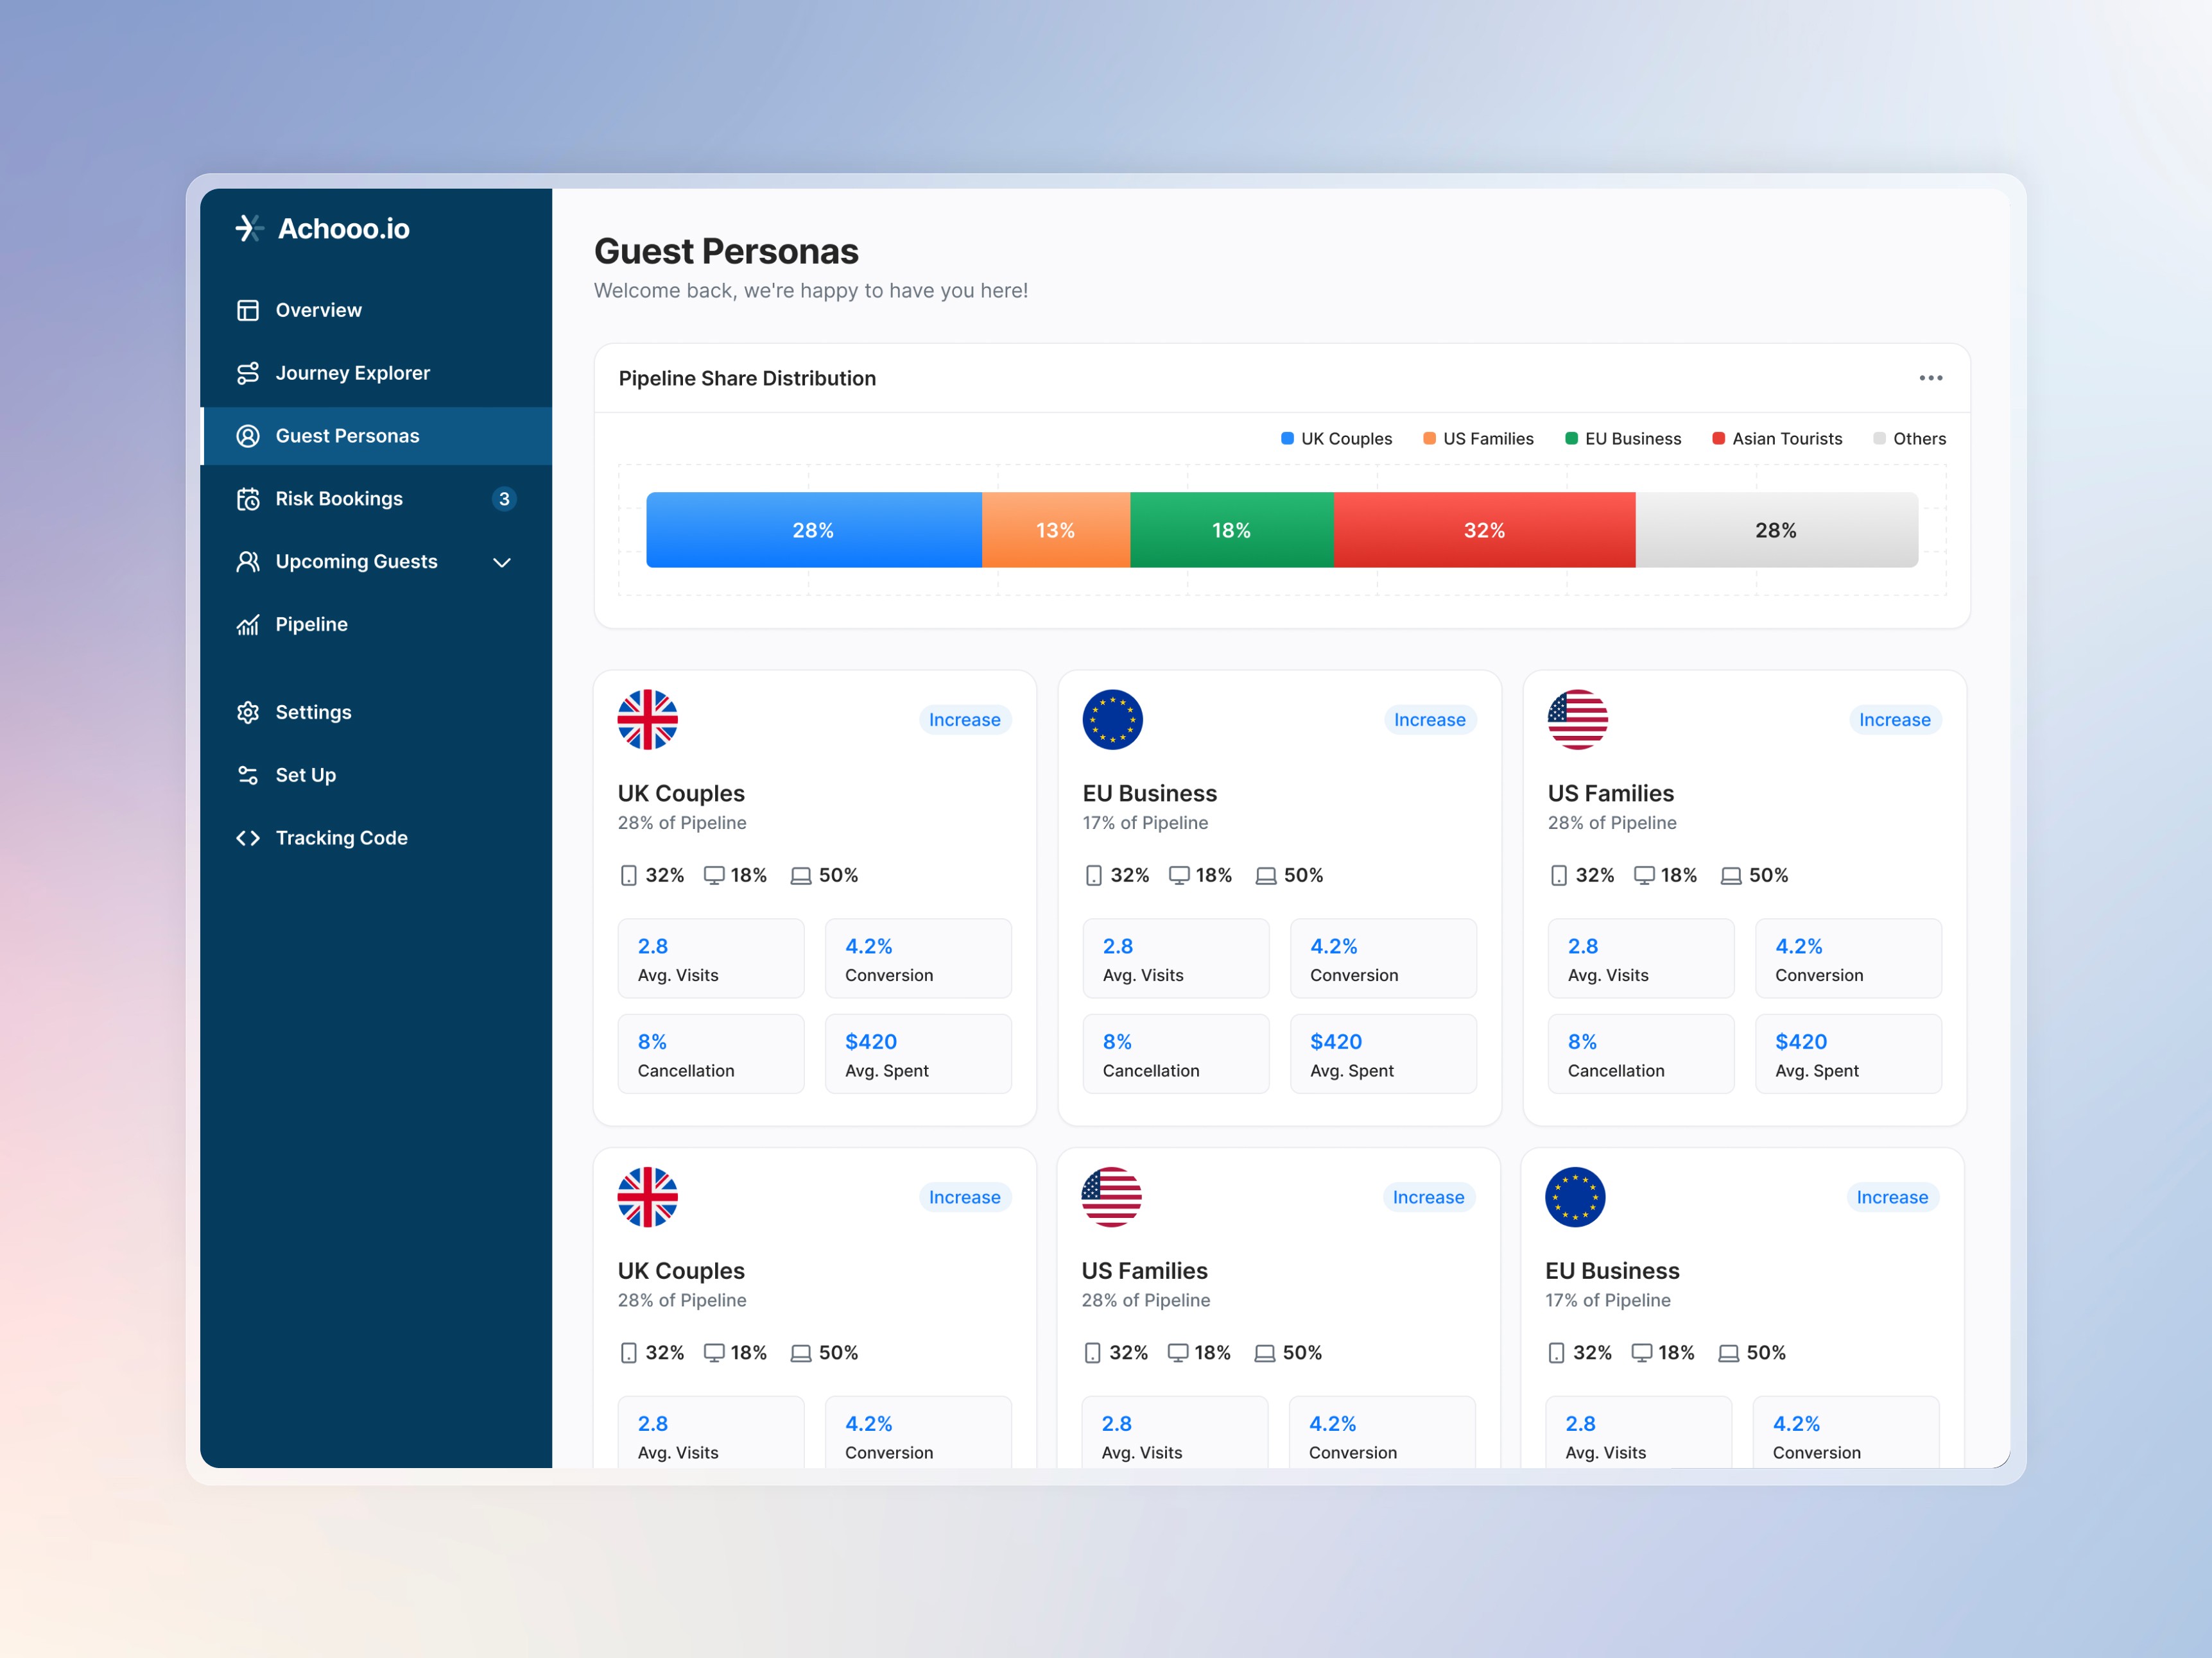Expand the Upcoming Guests chevron
2212x1658 pixels.
tap(502, 563)
